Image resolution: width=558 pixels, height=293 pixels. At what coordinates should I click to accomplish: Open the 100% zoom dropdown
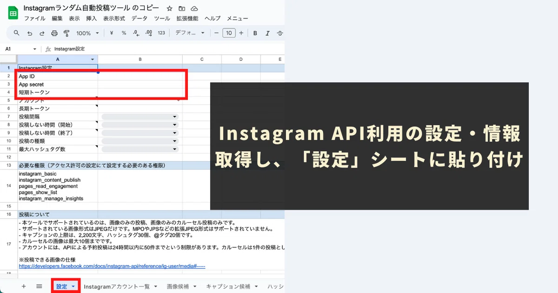click(88, 33)
